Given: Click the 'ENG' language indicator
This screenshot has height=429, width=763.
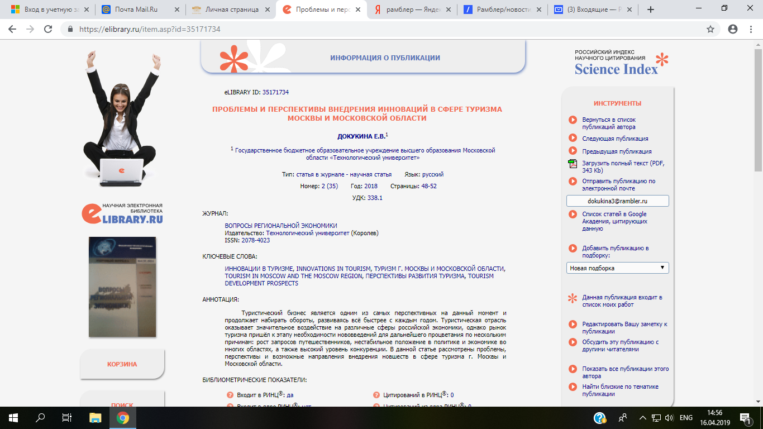Looking at the screenshot, I should click(686, 418).
